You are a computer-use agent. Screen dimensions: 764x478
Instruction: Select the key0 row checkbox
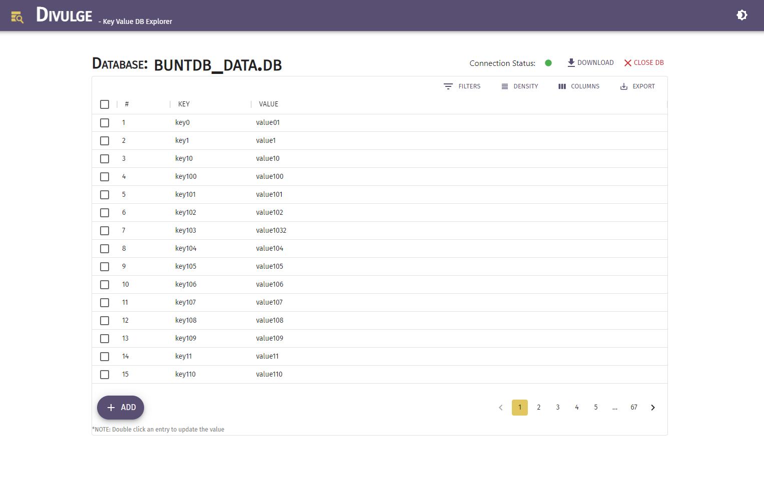coord(105,123)
